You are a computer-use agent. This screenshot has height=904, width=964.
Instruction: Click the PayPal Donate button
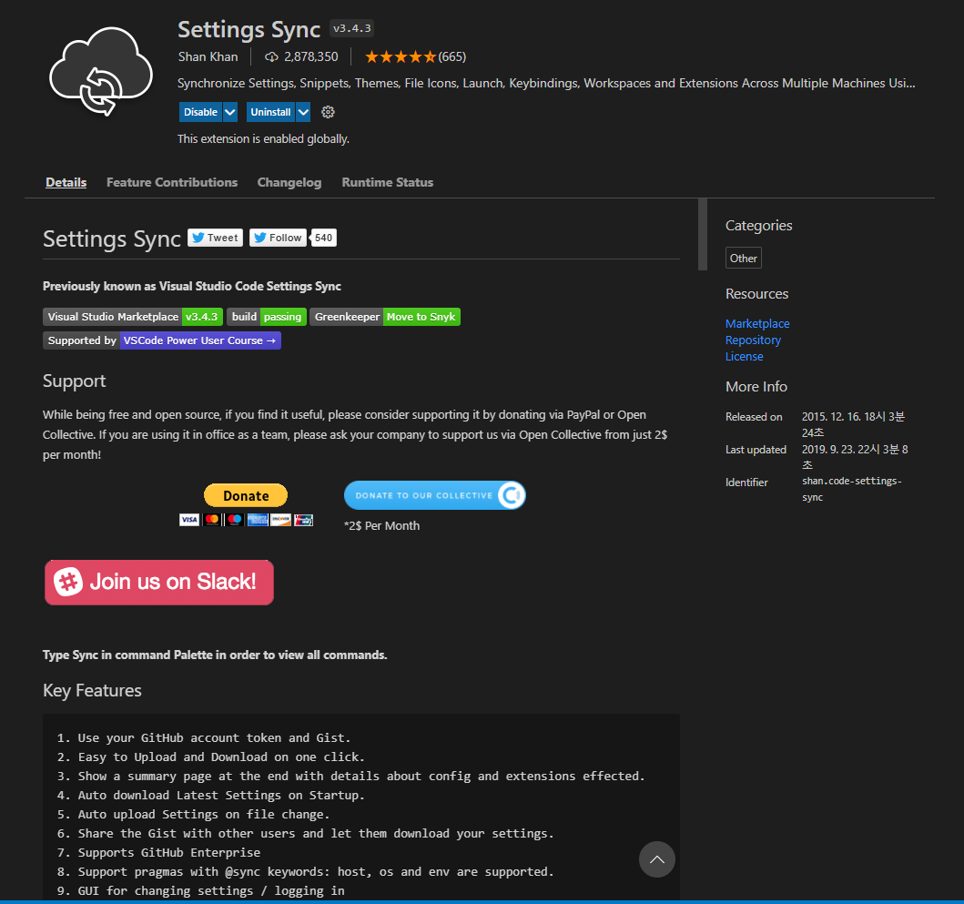246,495
